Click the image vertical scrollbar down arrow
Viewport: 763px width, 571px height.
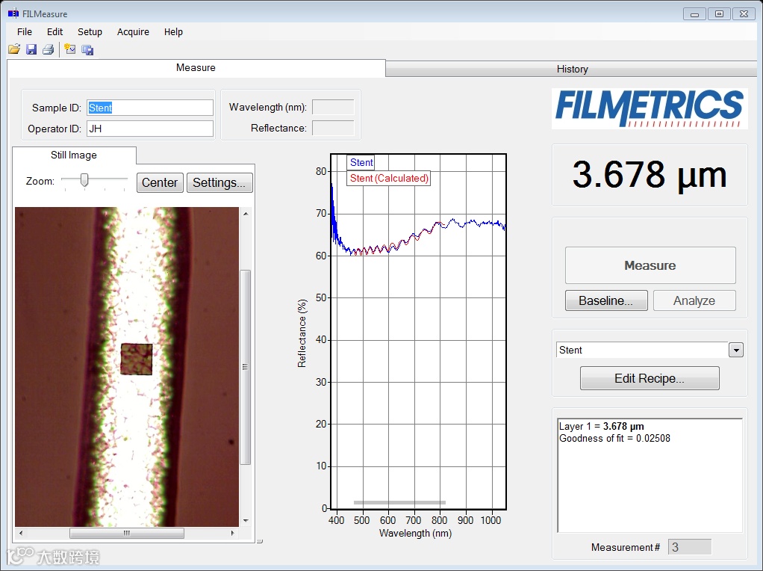tap(246, 520)
